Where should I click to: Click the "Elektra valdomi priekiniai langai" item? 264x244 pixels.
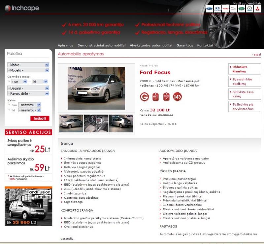pos(186,218)
